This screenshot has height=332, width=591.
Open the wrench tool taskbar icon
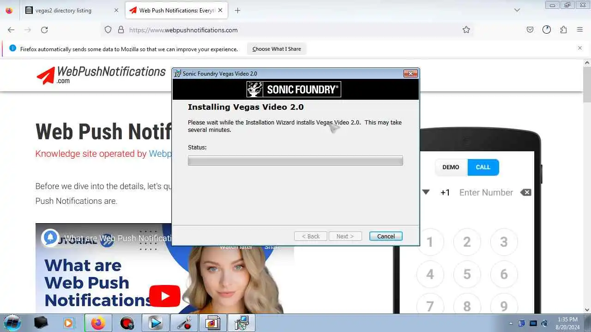tap(184, 323)
